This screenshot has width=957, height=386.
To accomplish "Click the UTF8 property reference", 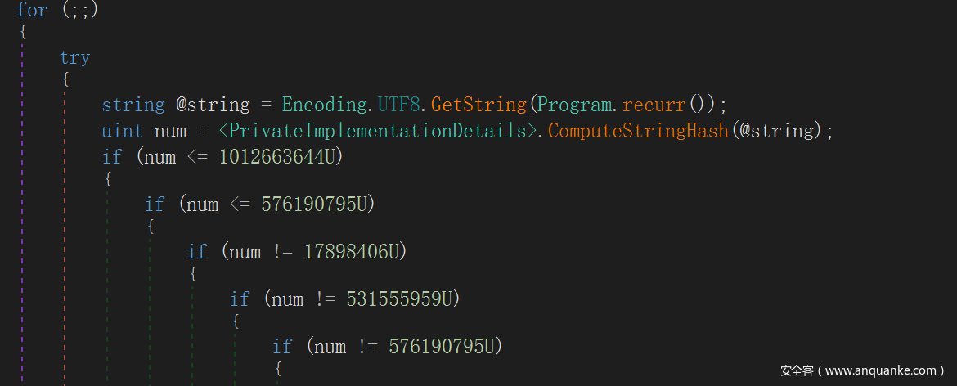I will click(398, 105).
